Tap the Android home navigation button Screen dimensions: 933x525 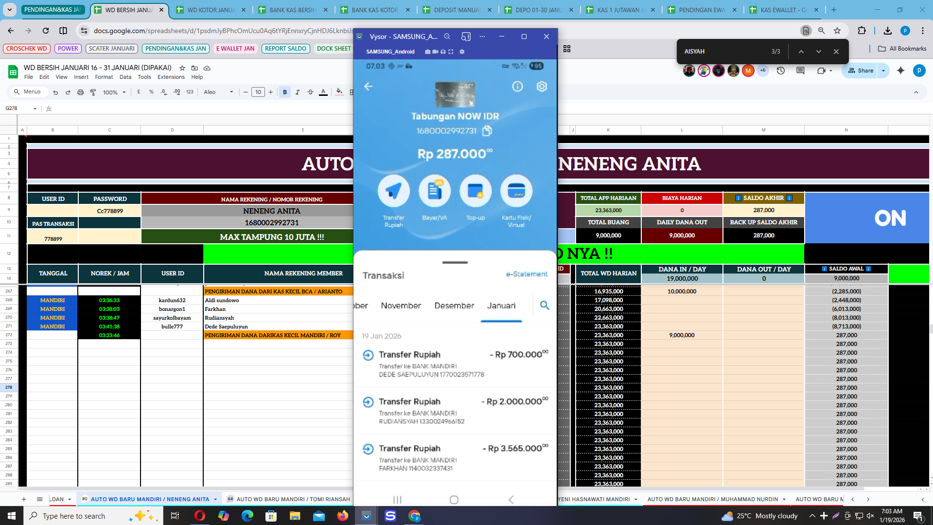[x=454, y=500]
